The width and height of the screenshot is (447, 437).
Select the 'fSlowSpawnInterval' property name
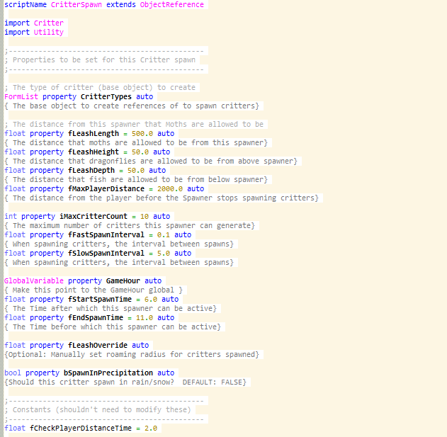(x=106, y=253)
